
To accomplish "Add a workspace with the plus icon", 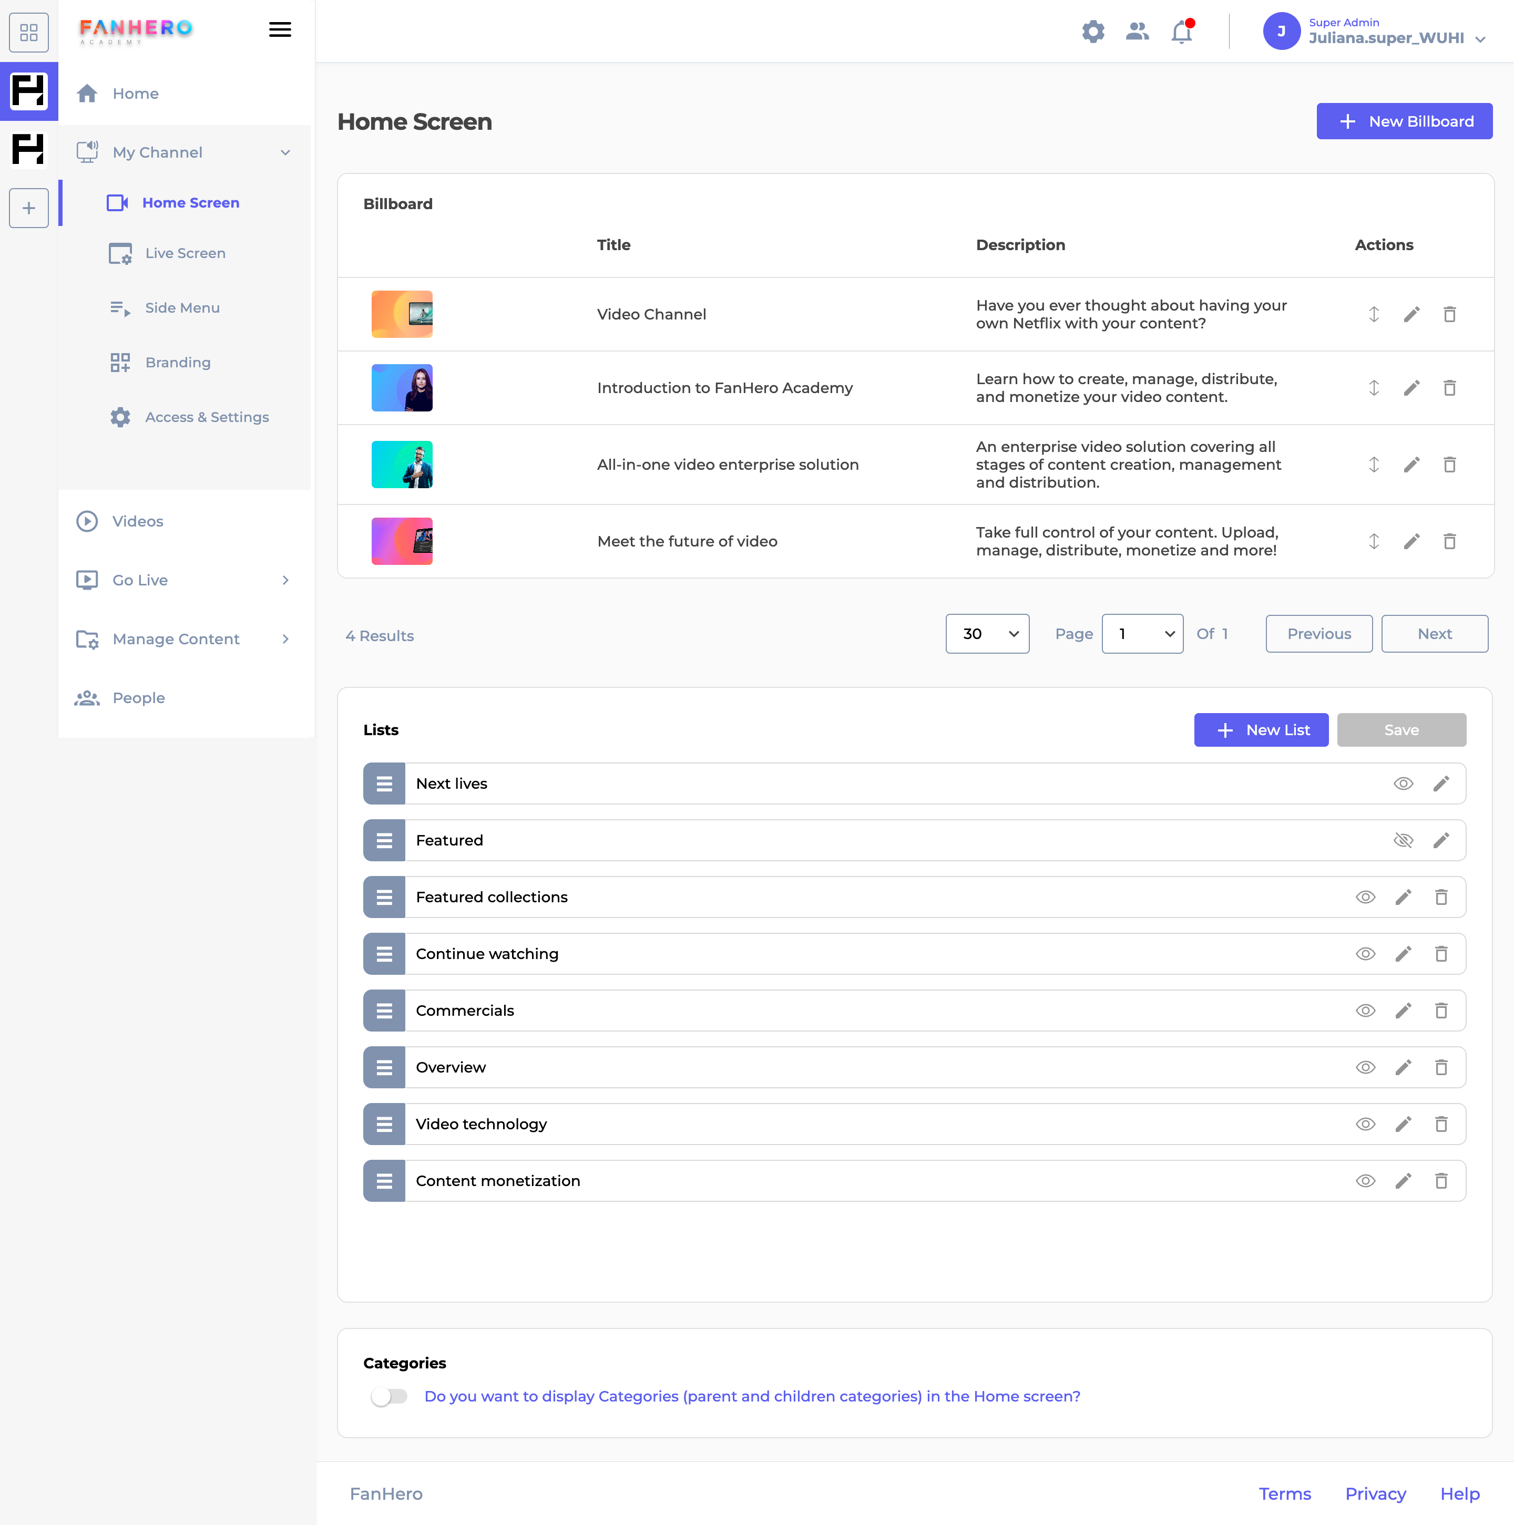I will (29, 209).
